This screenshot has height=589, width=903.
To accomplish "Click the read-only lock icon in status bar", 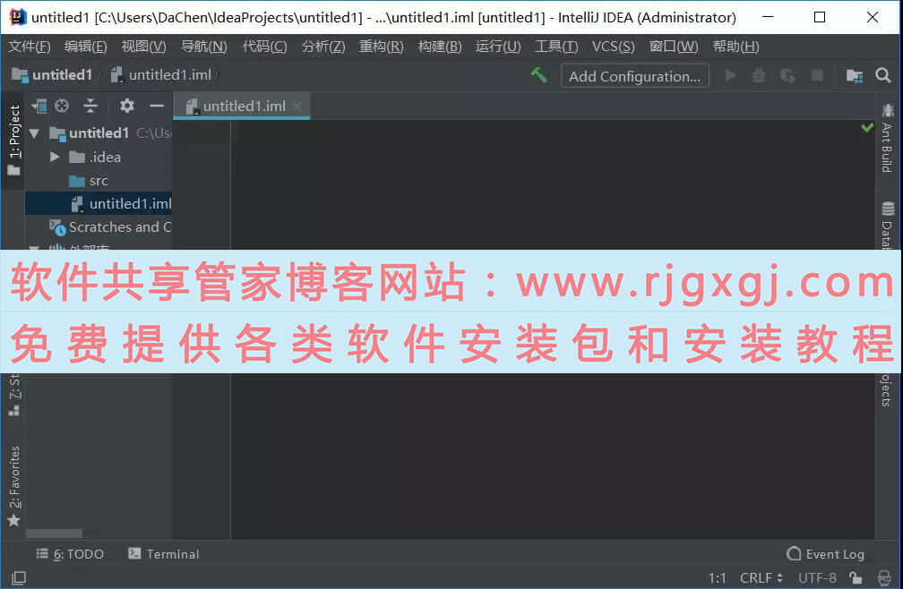I will pyautogui.click(x=856, y=577).
